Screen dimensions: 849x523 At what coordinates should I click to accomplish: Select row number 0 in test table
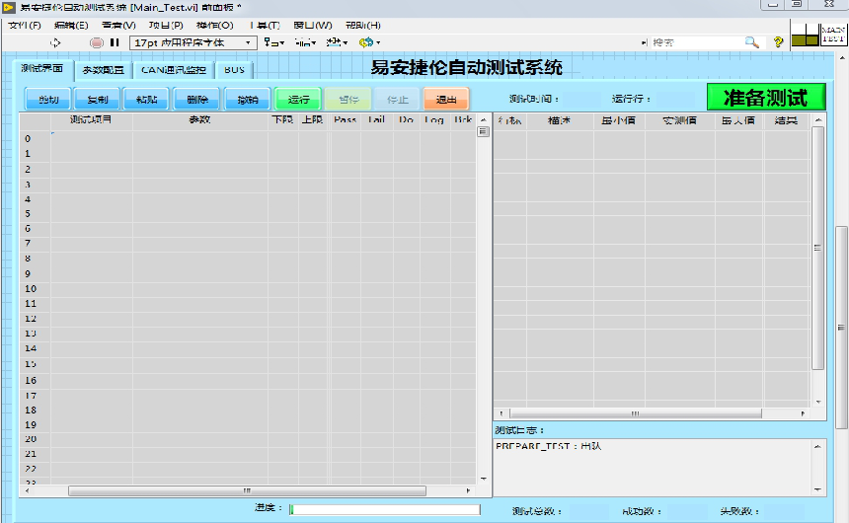coord(28,138)
